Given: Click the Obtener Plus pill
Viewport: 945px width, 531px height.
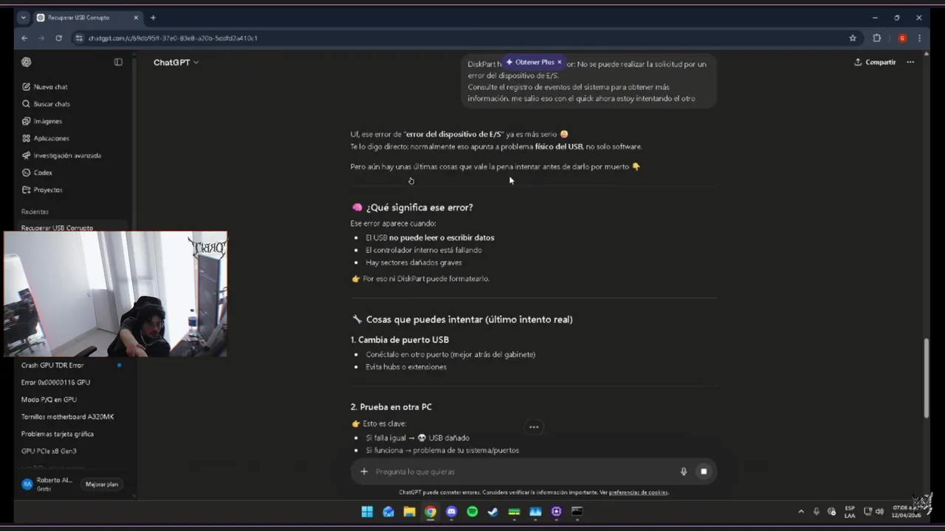Looking at the screenshot, I should [x=530, y=62].
